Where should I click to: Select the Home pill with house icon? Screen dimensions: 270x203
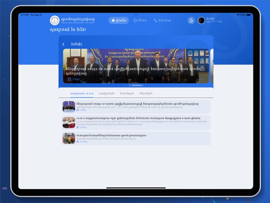point(119,21)
